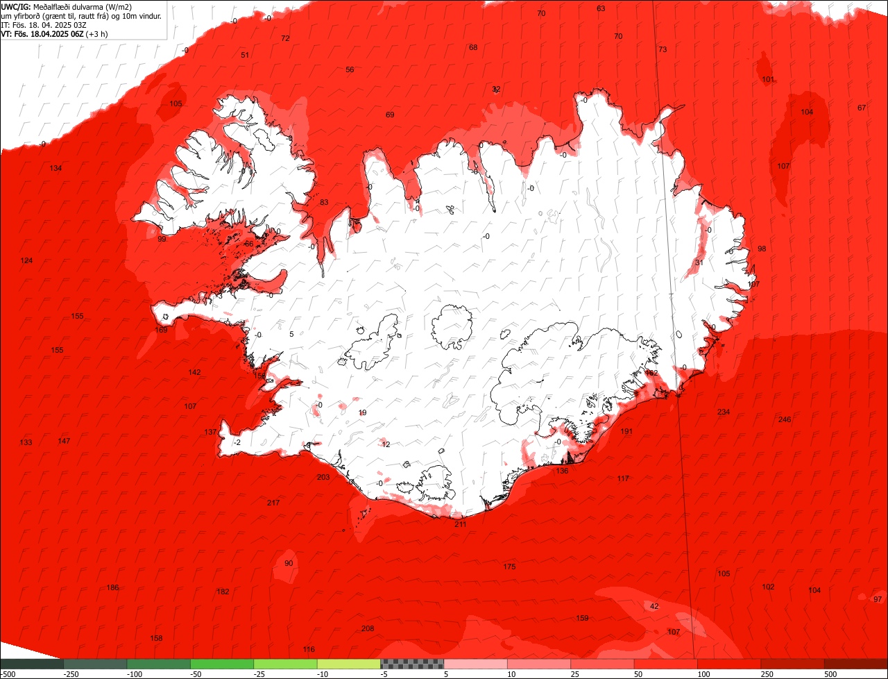Click the map value 217

click(x=273, y=503)
